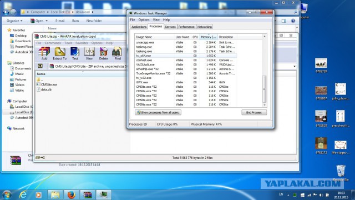Click New folder in Explorer toolbar
This screenshot has width=355, height=200.
(94, 21)
